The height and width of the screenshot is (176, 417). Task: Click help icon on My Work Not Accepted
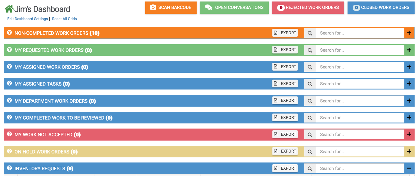tap(9, 134)
